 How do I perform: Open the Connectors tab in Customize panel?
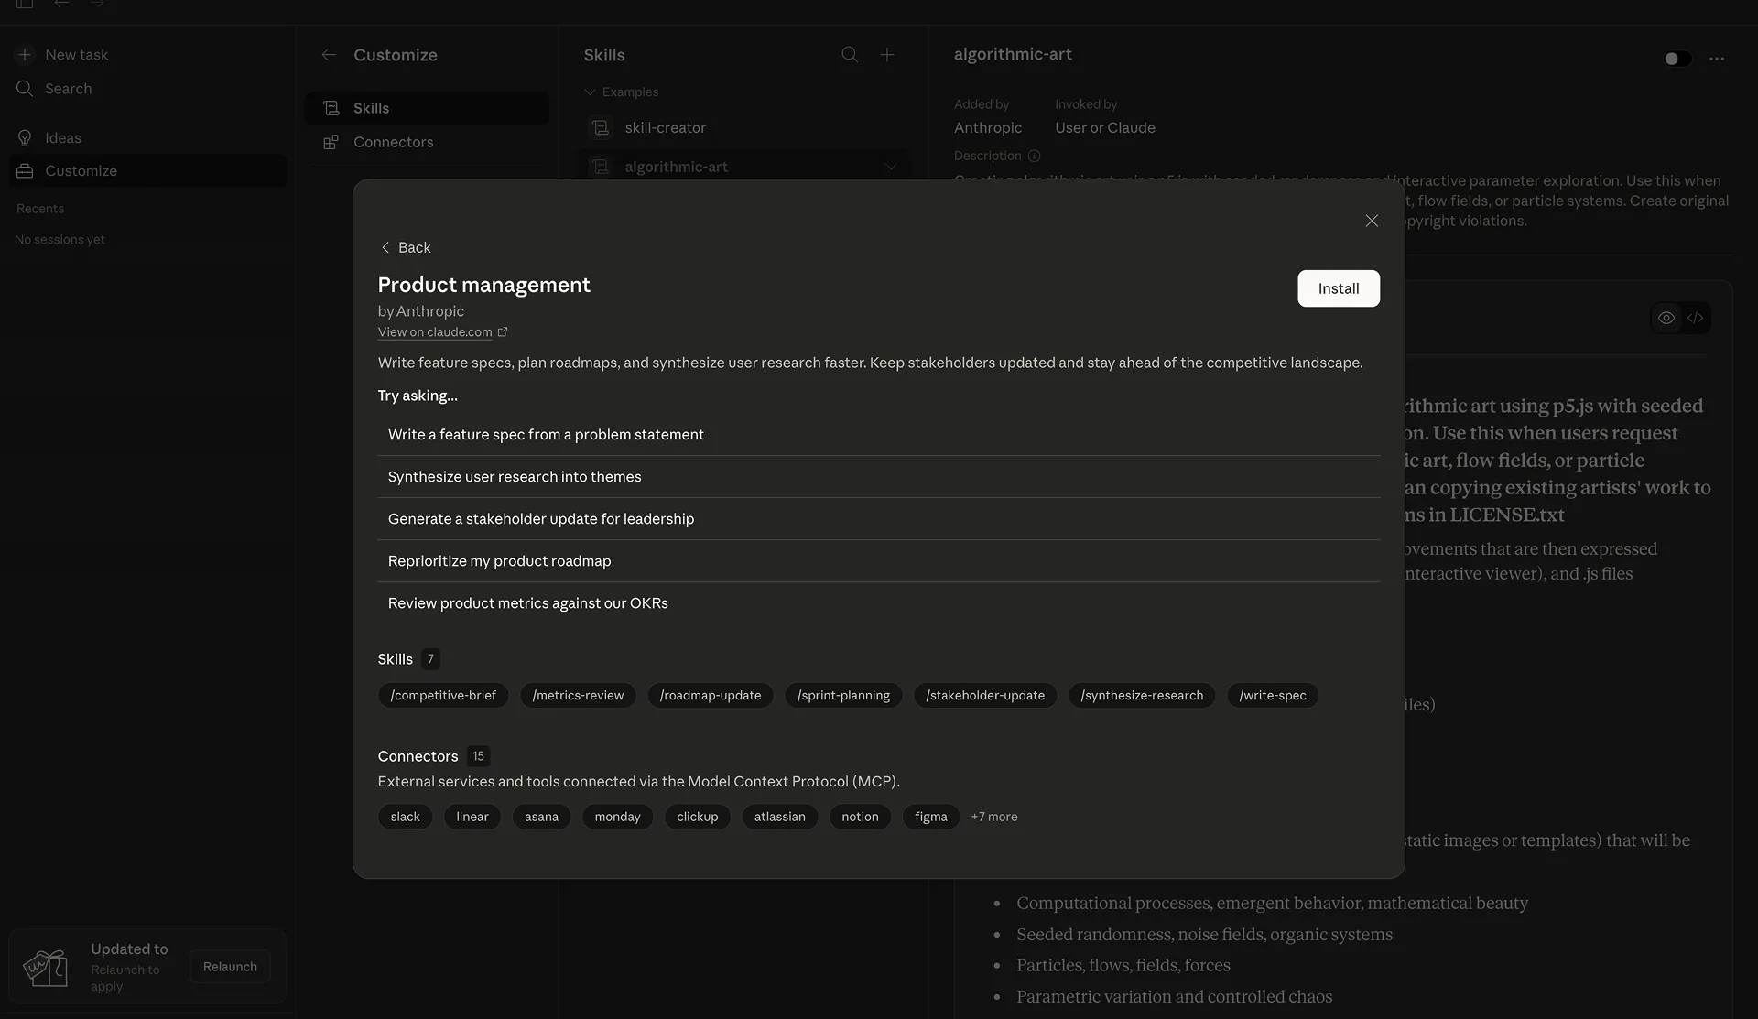[x=427, y=142]
